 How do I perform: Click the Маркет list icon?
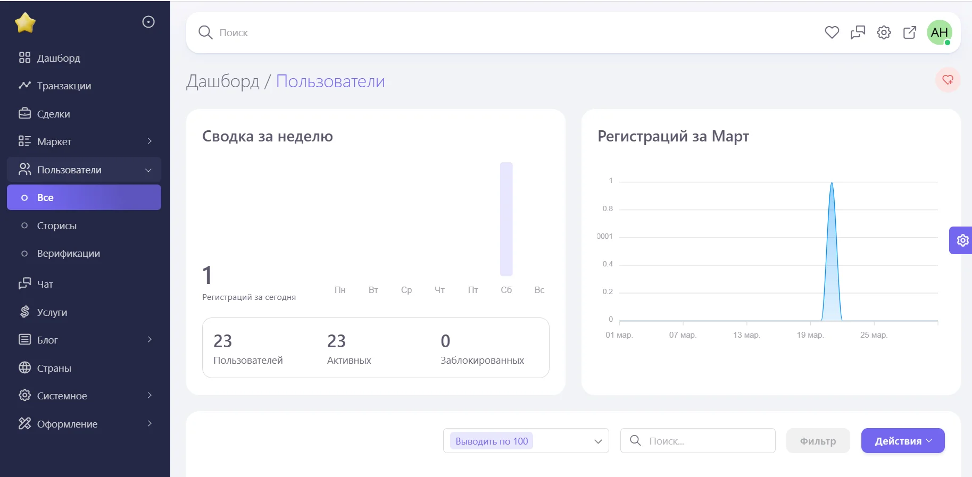(24, 141)
